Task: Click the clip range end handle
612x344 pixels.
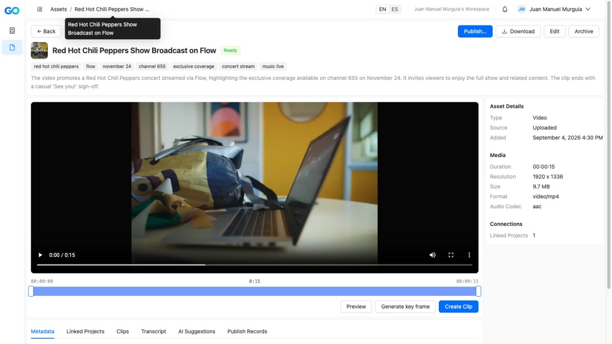Action: (478, 291)
